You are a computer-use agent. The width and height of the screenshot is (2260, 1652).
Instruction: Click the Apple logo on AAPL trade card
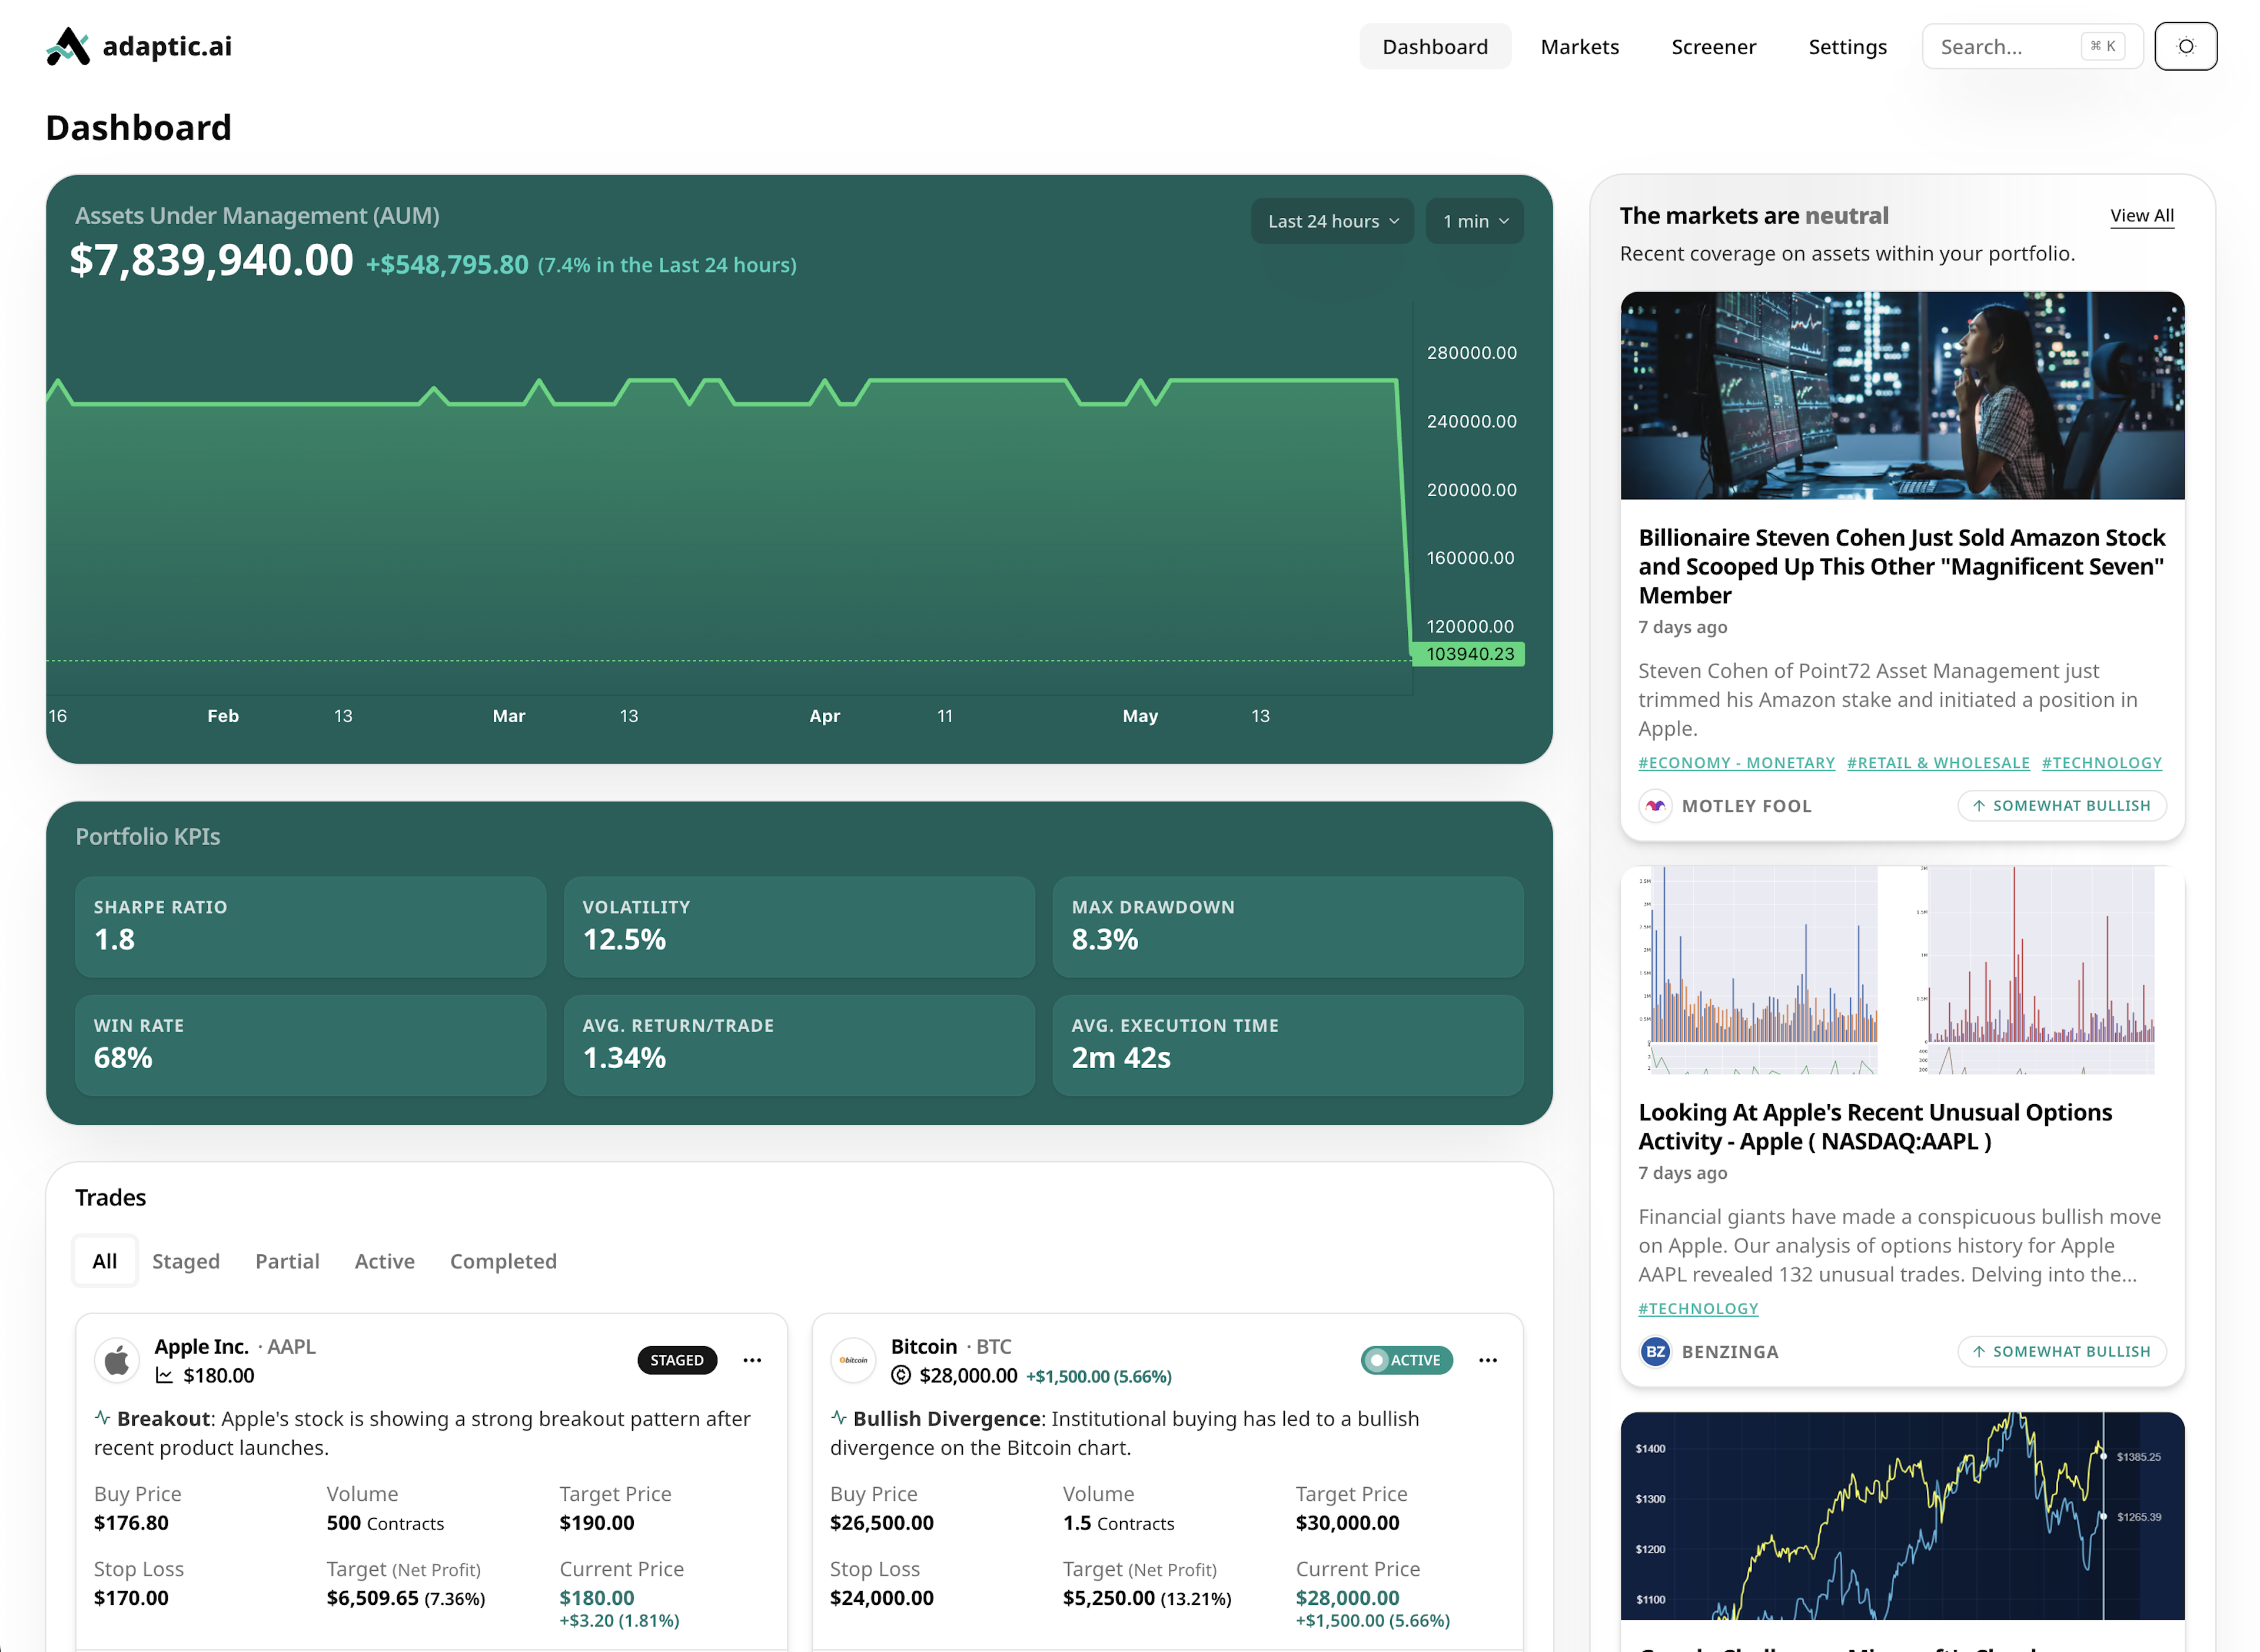tap(117, 1360)
